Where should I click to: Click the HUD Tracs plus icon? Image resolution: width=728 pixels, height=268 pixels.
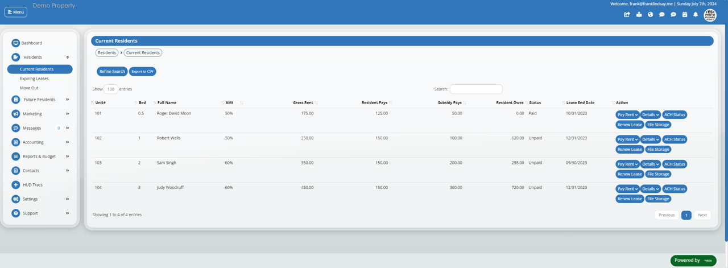(x=15, y=185)
